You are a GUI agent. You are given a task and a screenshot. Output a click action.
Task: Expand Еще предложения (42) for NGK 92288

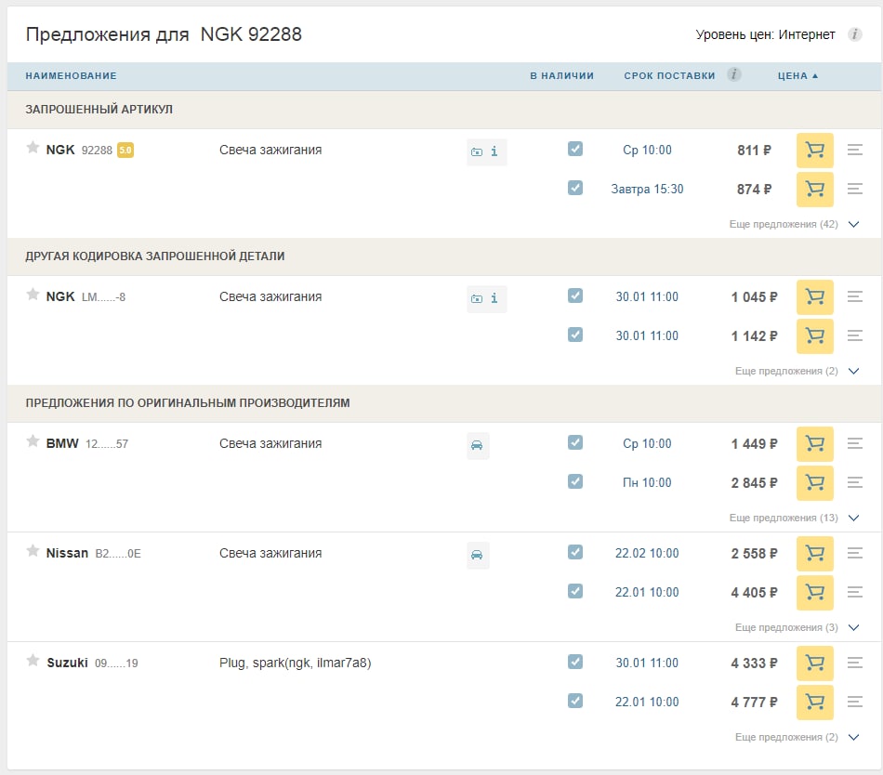coord(794,224)
